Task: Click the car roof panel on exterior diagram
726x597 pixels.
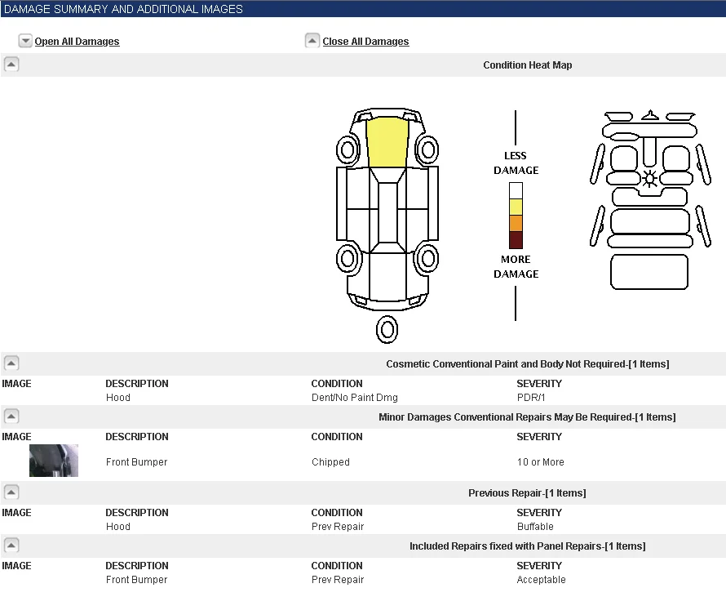Action: (387, 212)
